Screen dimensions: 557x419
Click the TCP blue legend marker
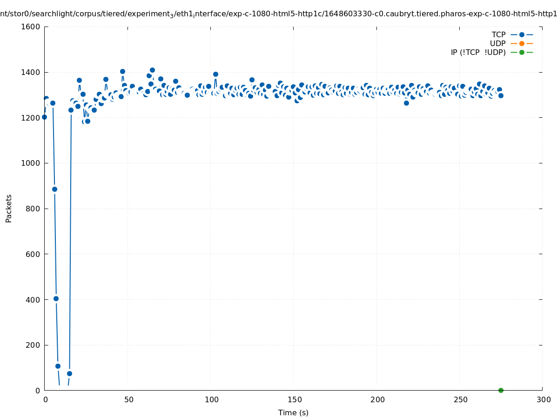521,34
